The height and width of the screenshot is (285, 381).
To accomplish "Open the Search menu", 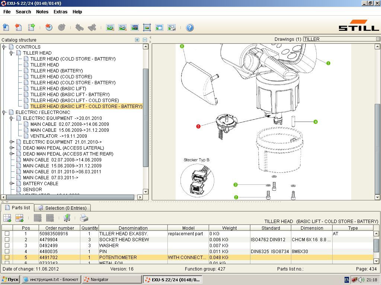I will coord(23,12).
